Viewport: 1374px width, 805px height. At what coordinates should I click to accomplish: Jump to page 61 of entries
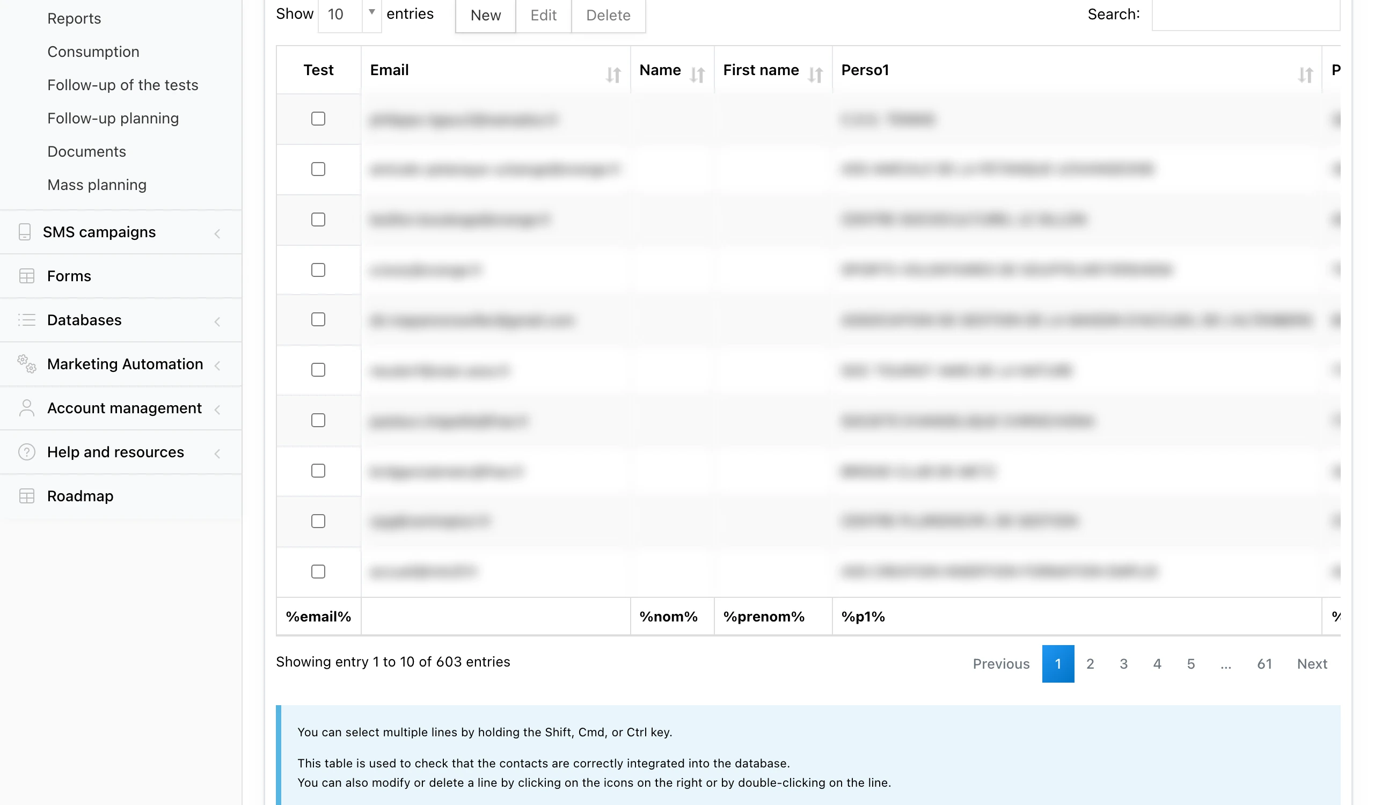point(1265,664)
